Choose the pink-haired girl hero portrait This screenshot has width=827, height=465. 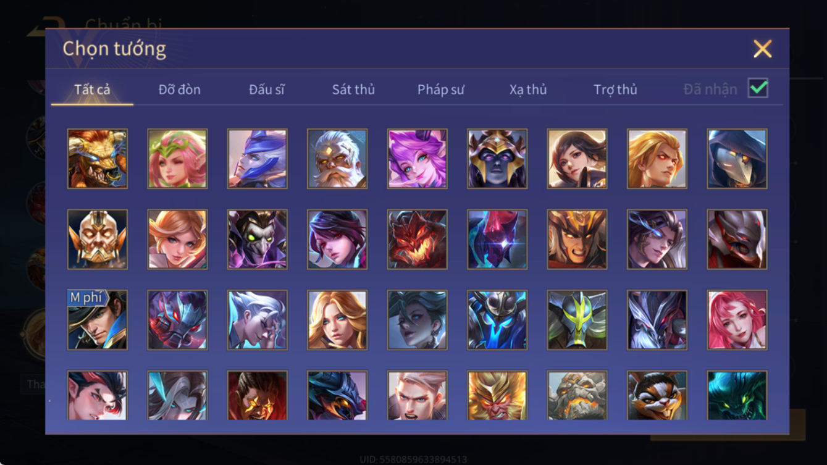(737, 320)
